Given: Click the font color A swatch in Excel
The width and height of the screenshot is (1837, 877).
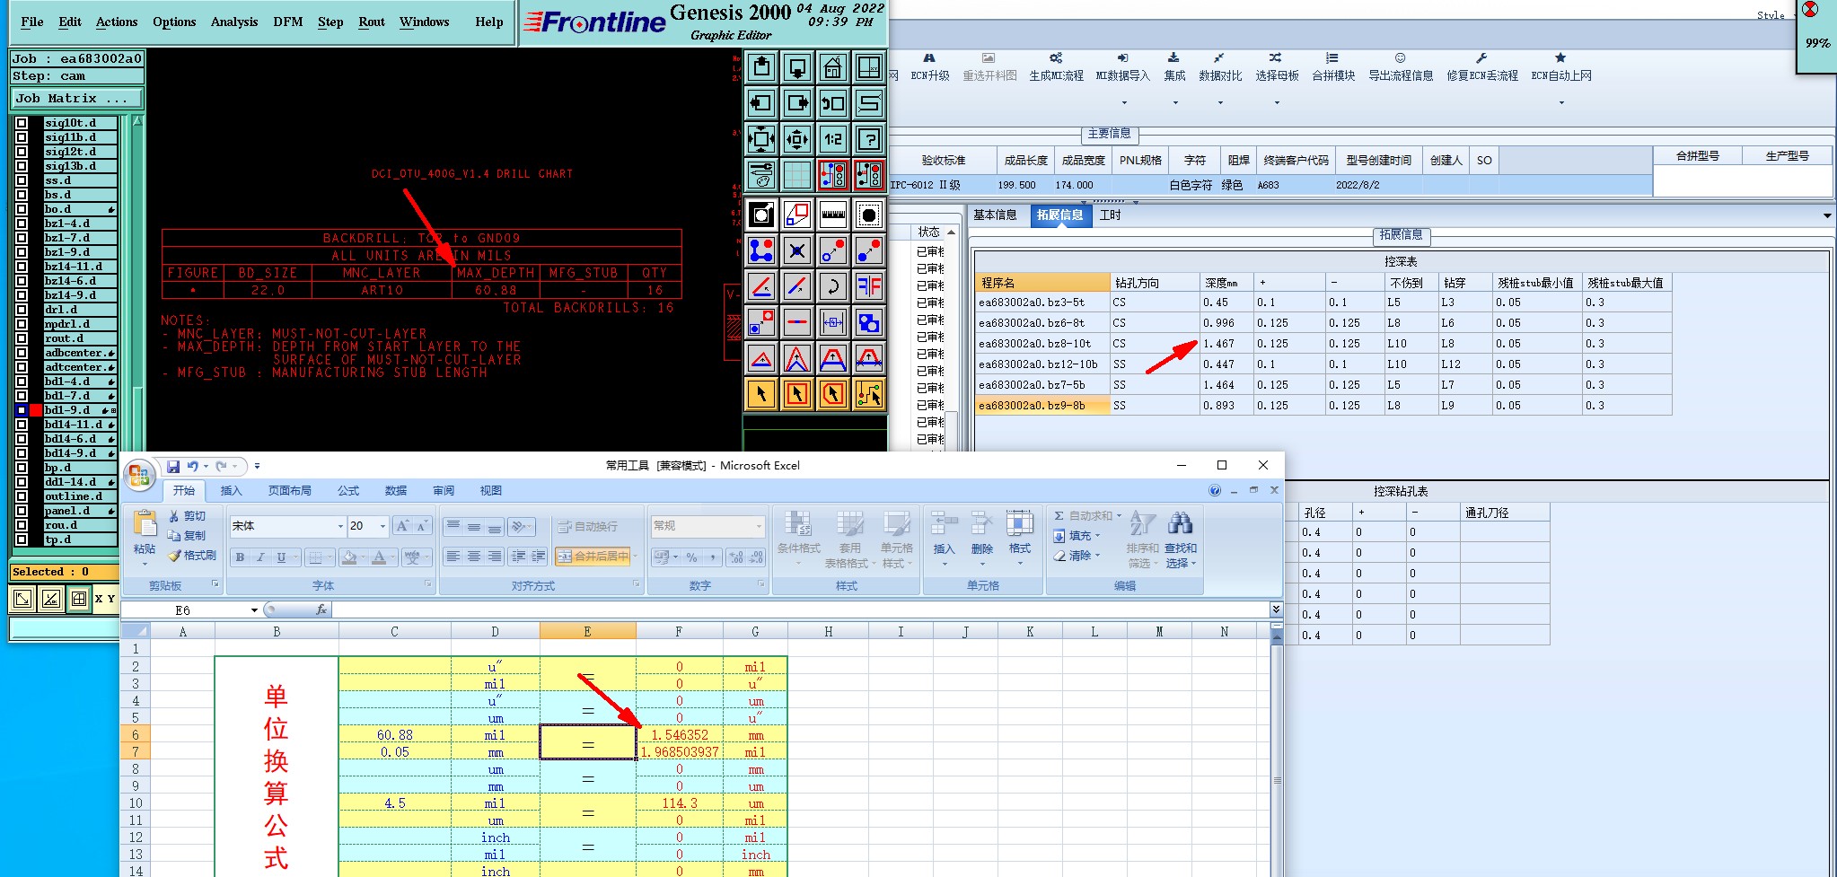Looking at the screenshot, I should click(379, 557).
